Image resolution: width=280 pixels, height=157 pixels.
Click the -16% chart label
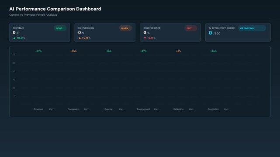[x=108, y=51]
